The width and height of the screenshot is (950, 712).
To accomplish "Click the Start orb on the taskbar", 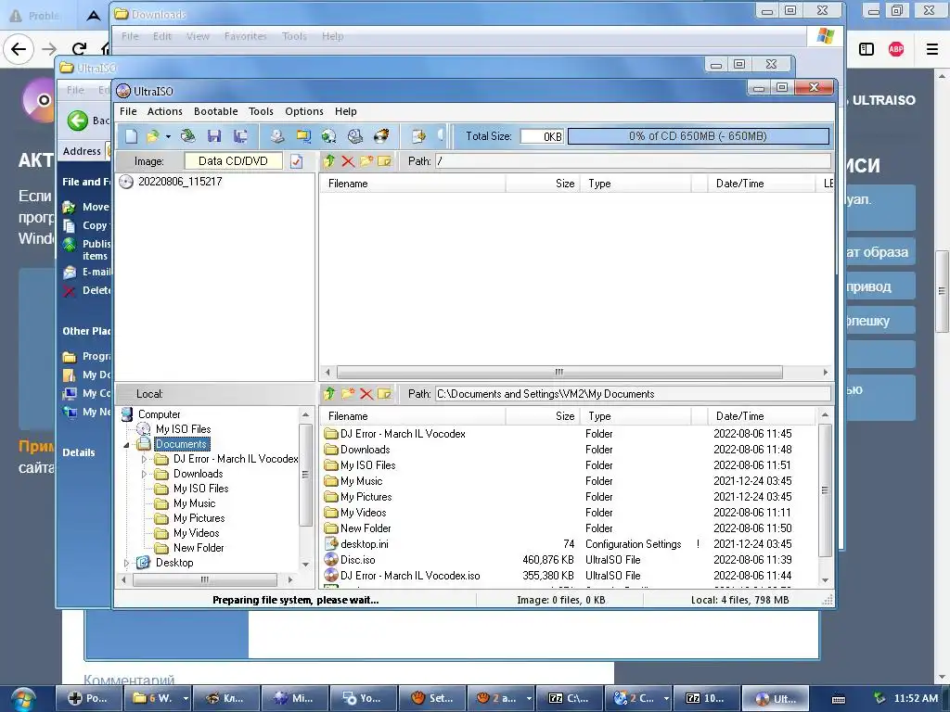I will point(22,699).
